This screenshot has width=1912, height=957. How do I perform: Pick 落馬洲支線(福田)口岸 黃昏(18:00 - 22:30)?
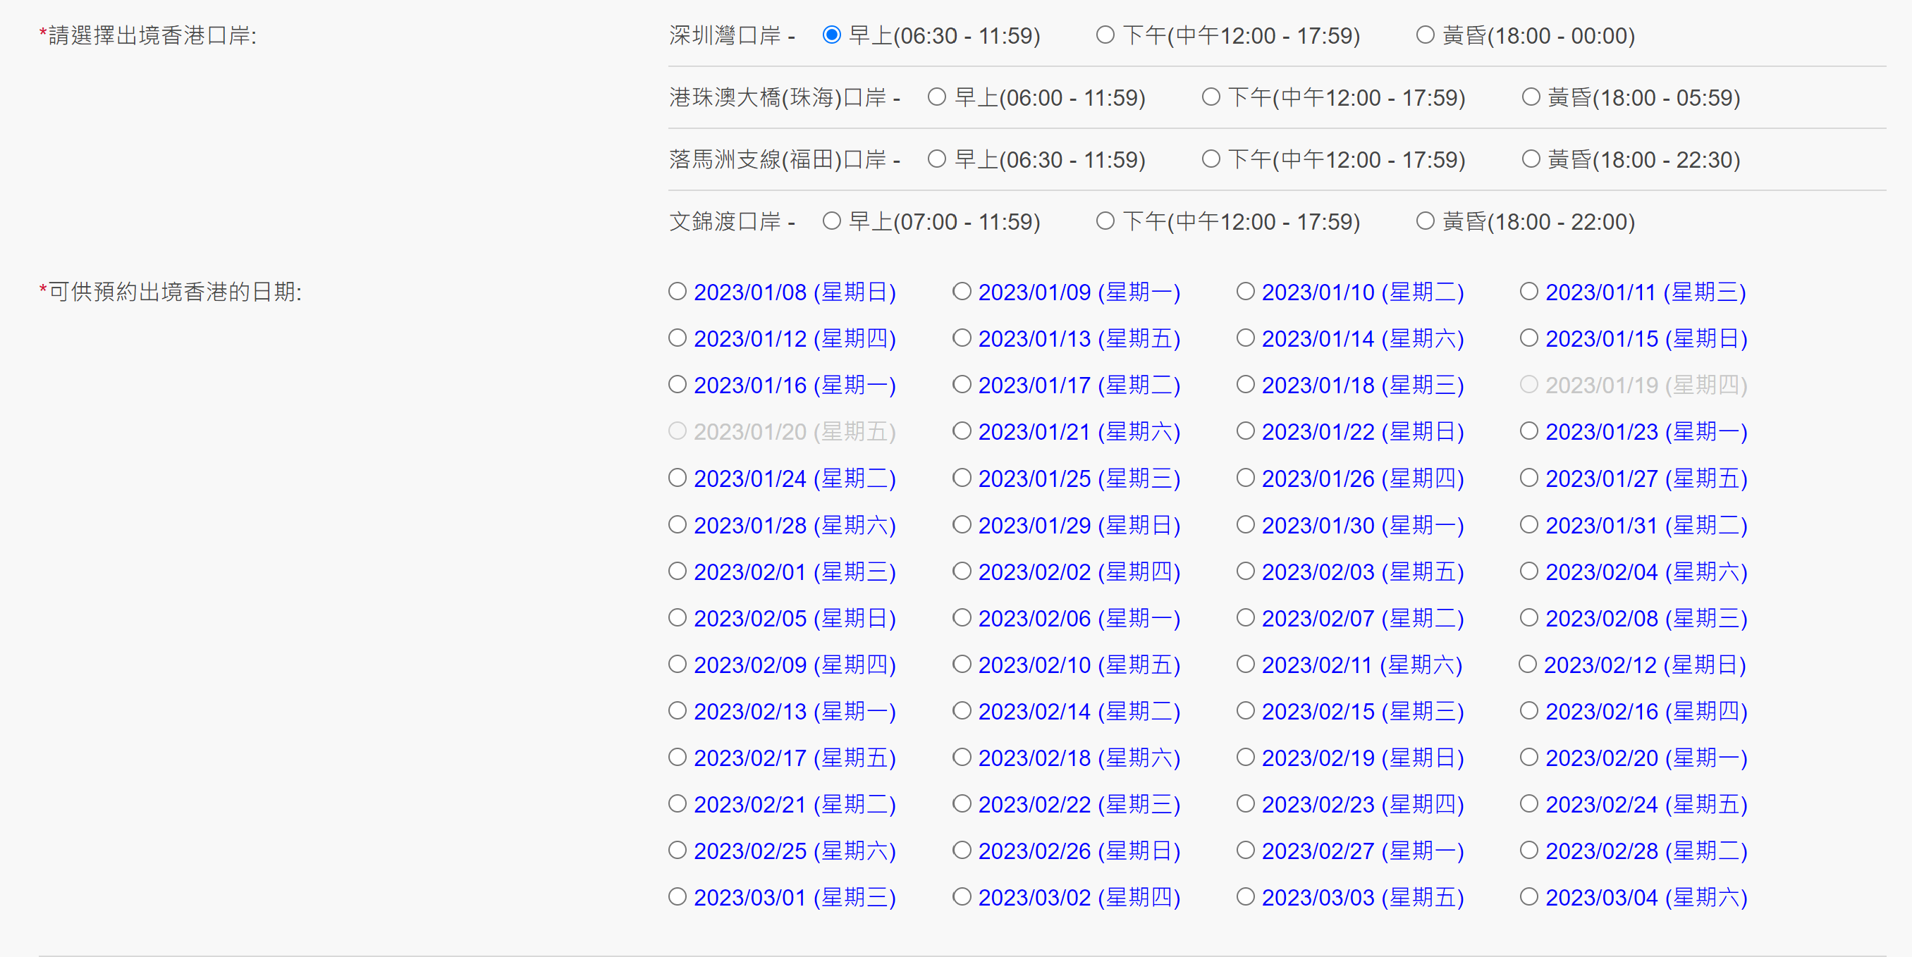(1531, 159)
